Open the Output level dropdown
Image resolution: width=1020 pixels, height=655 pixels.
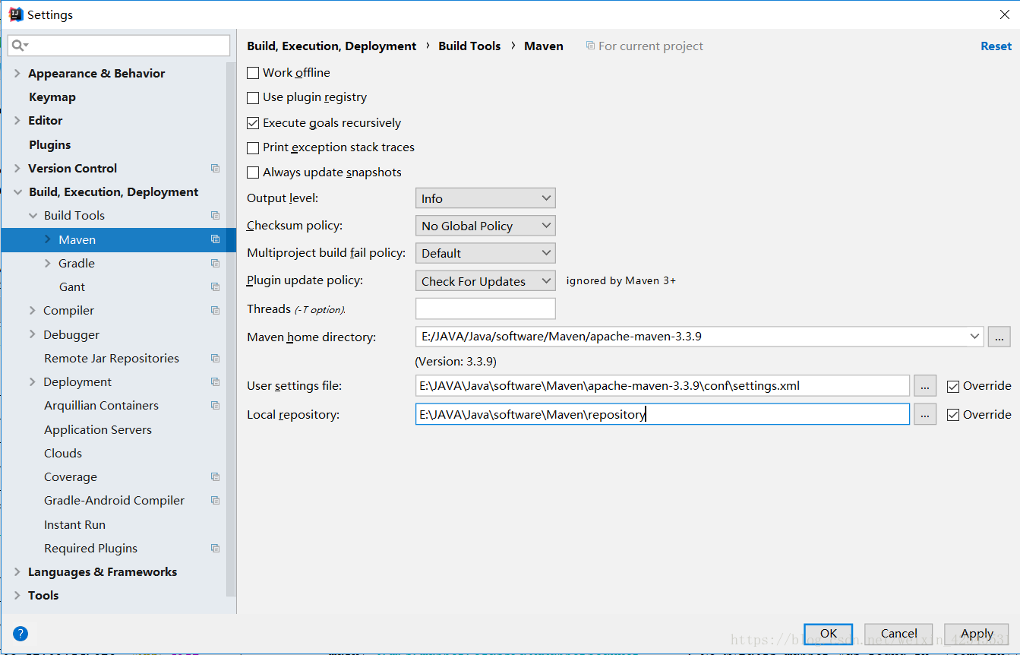coord(485,198)
